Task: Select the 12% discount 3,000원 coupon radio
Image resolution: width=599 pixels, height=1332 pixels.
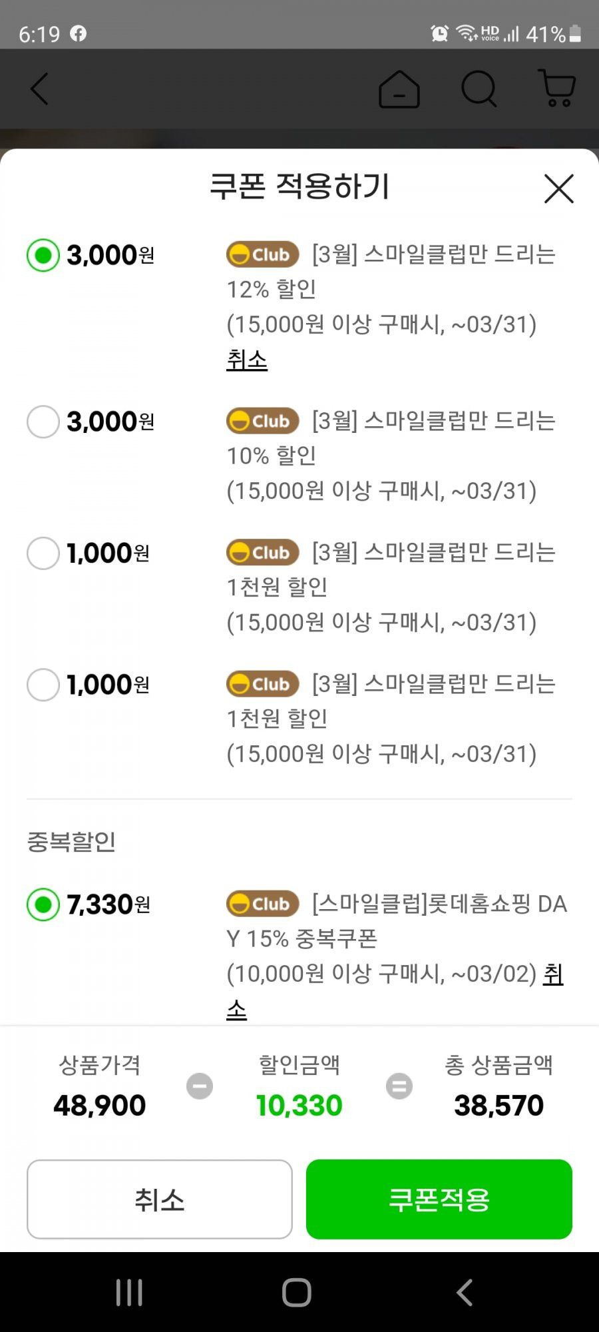Action: 43,255
